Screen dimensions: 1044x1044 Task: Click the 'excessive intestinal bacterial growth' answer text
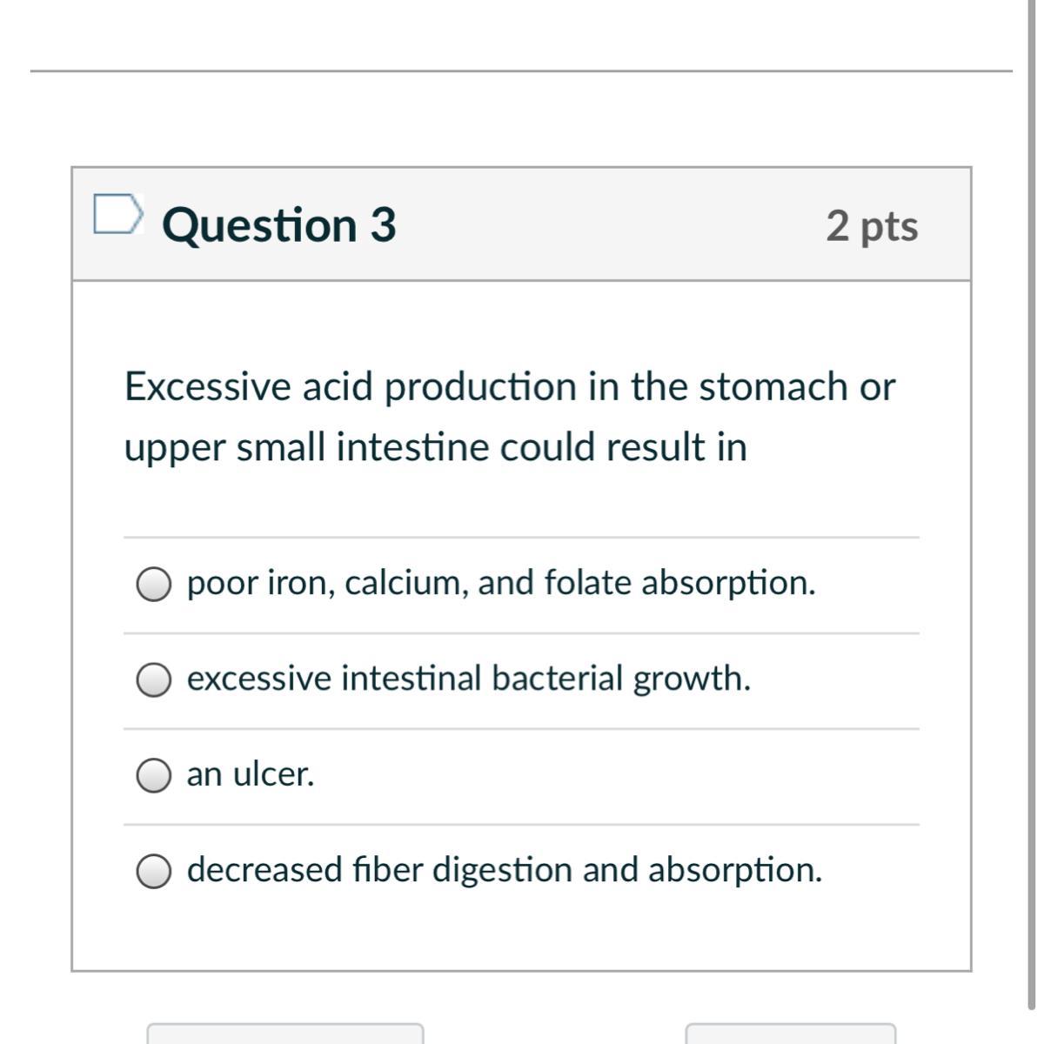[x=469, y=679]
